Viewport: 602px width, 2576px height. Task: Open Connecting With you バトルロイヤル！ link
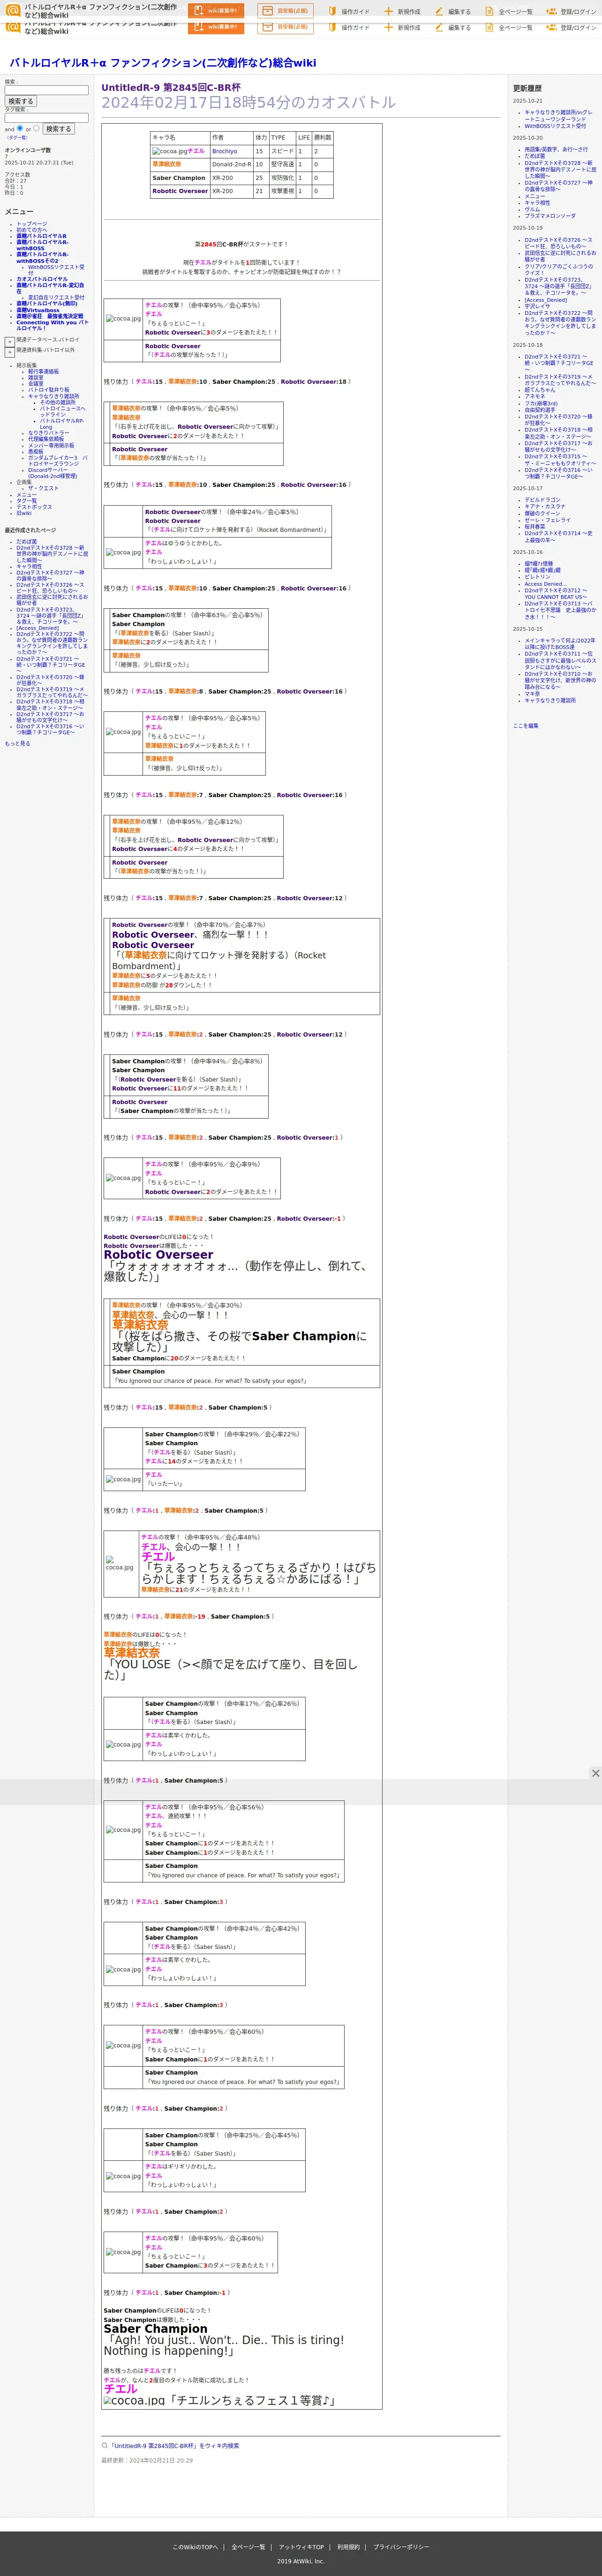pos(52,325)
